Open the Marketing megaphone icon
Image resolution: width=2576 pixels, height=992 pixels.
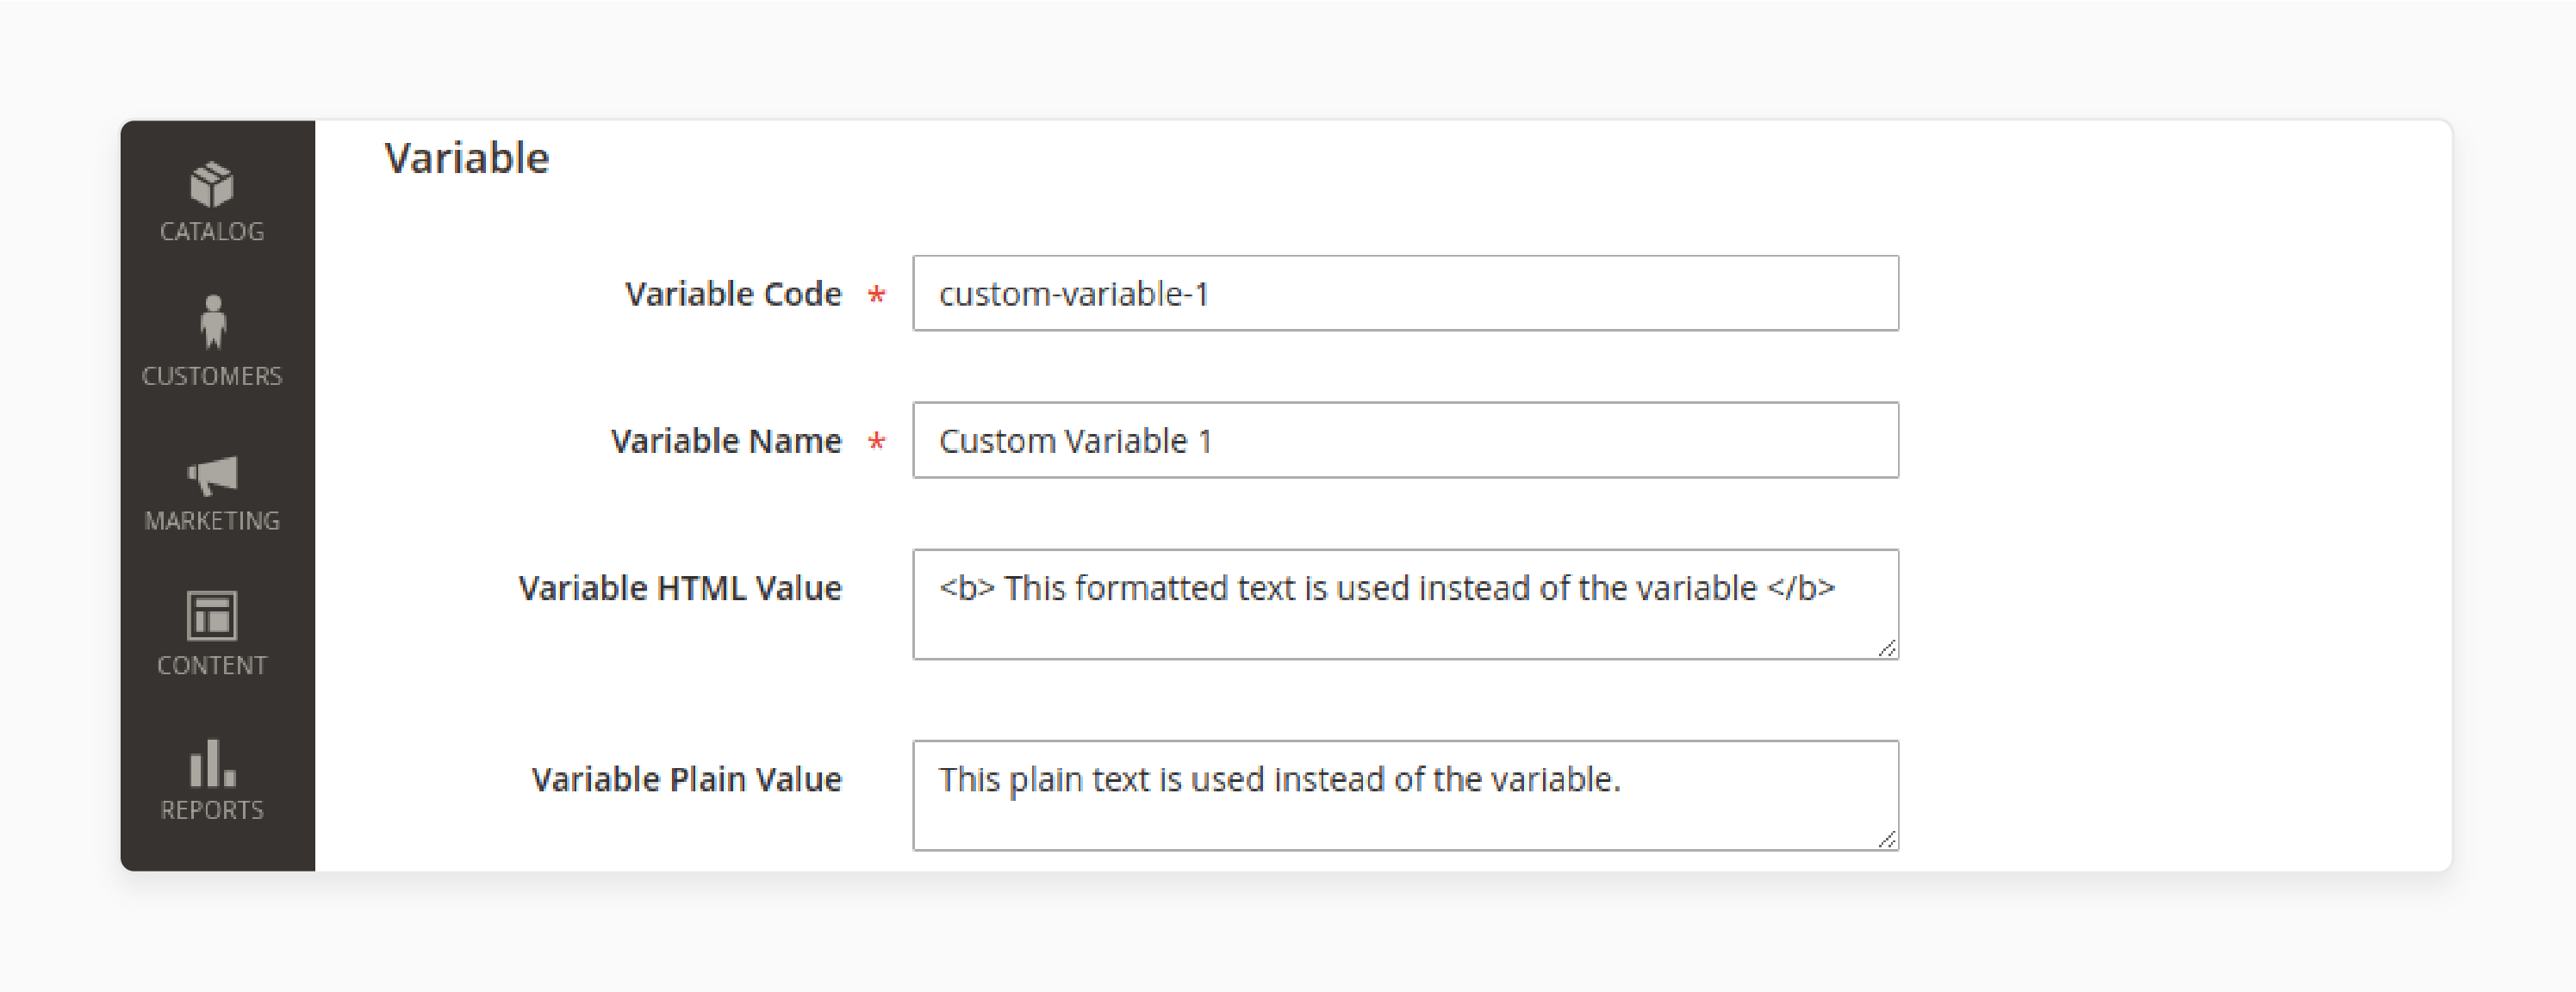[x=212, y=475]
